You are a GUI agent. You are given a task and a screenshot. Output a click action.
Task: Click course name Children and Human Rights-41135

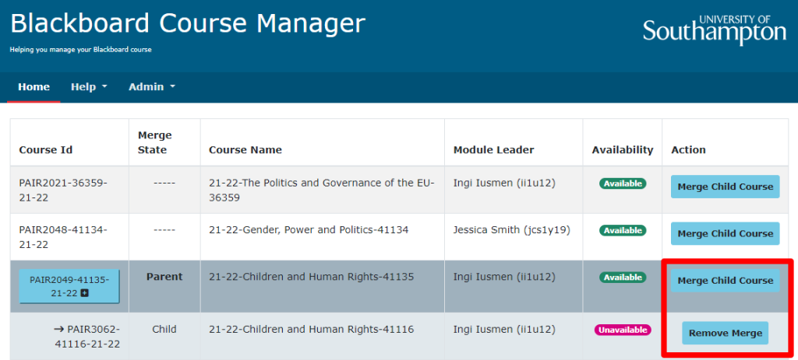point(312,277)
